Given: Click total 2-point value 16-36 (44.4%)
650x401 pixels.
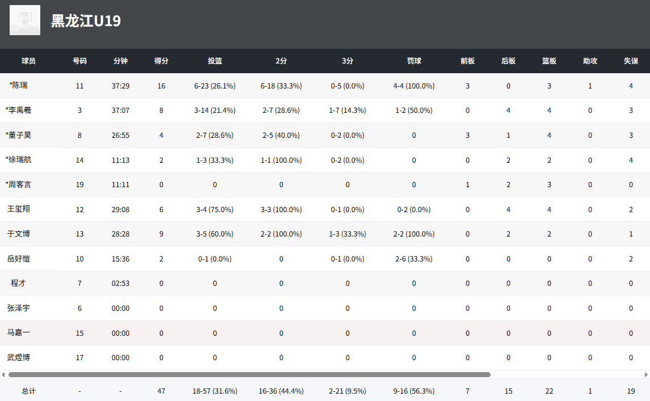Looking at the screenshot, I should [281, 391].
